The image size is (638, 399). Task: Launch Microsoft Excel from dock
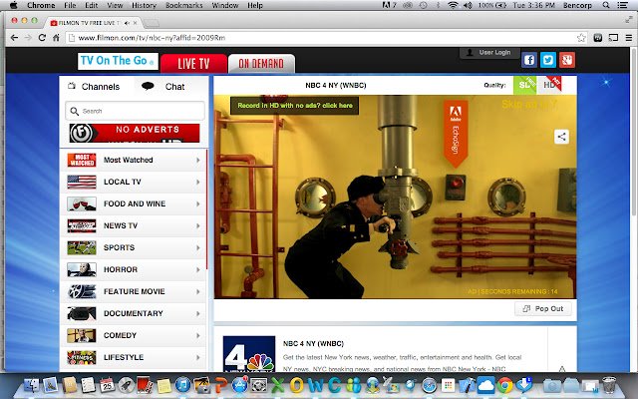point(277,385)
